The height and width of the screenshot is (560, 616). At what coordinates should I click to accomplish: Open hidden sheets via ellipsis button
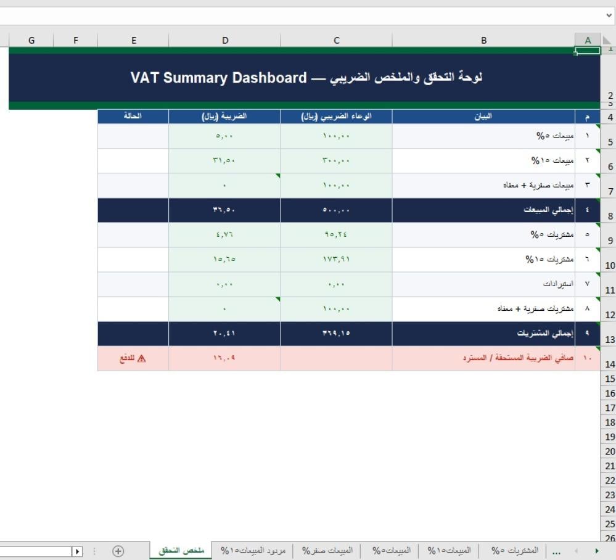[x=557, y=551]
